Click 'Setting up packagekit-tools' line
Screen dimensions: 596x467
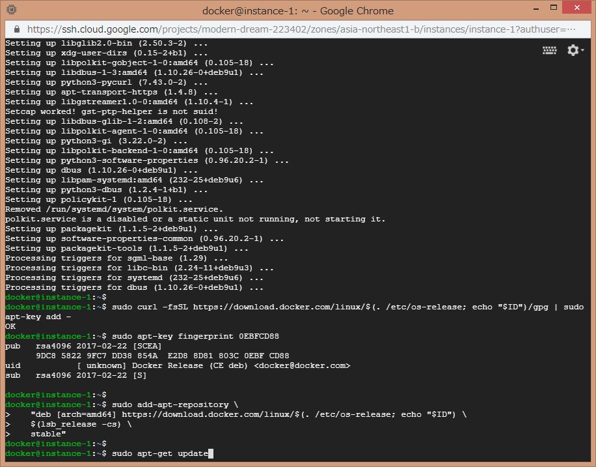[x=127, y=248]
